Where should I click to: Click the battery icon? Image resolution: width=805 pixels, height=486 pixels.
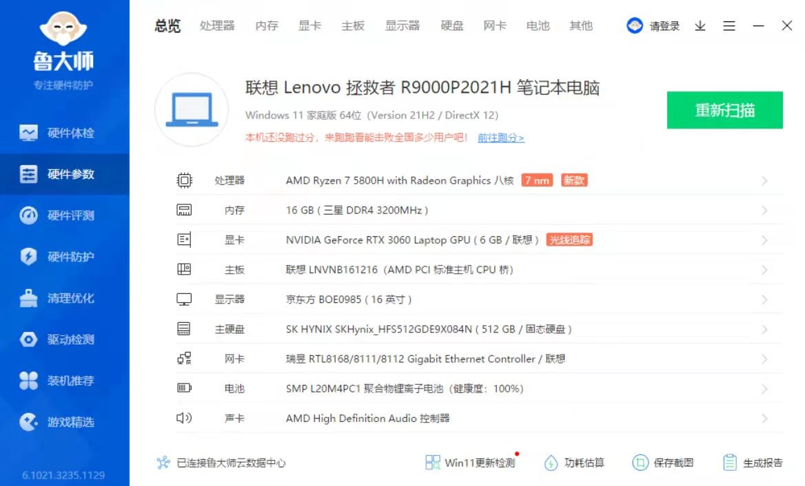coord(184,388)
